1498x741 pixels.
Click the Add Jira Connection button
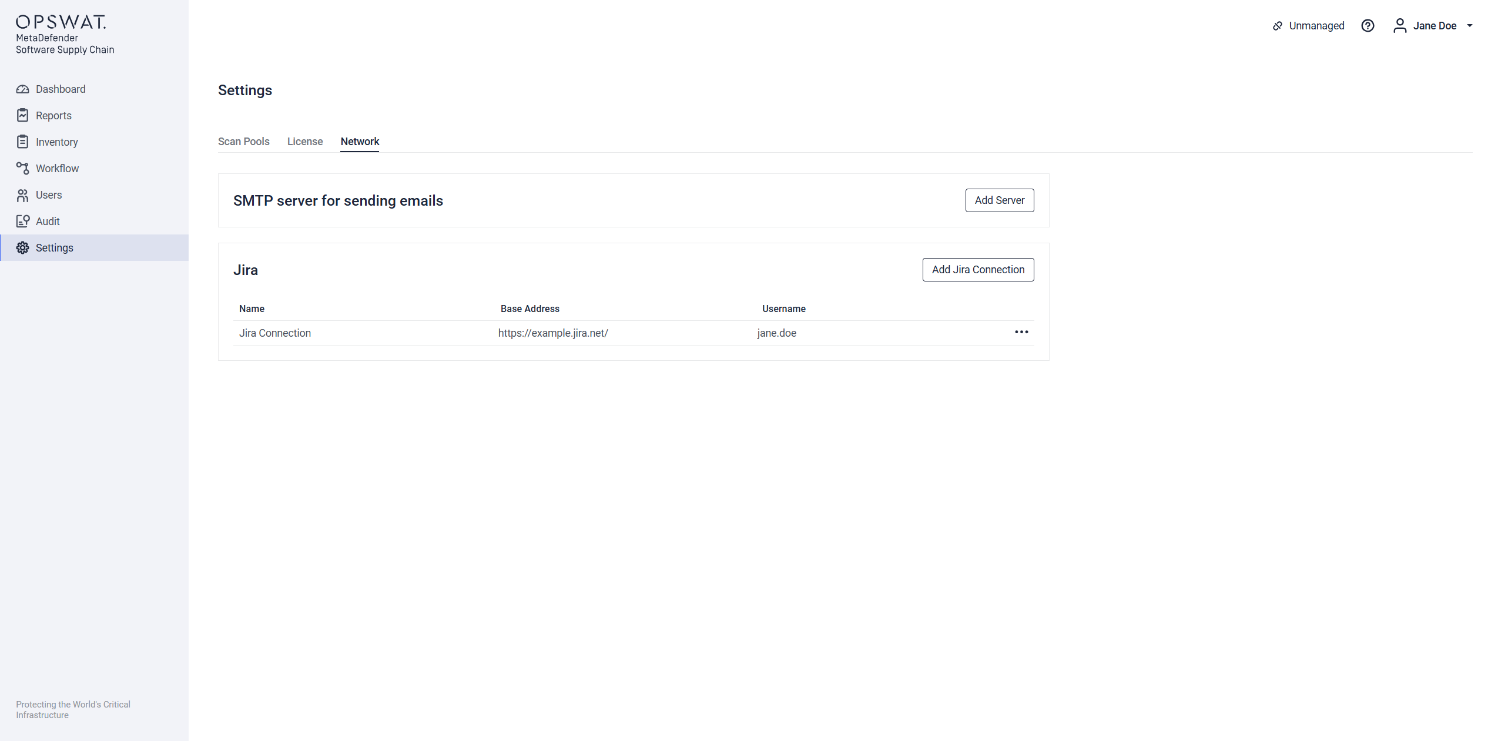(x=978, y=270)
